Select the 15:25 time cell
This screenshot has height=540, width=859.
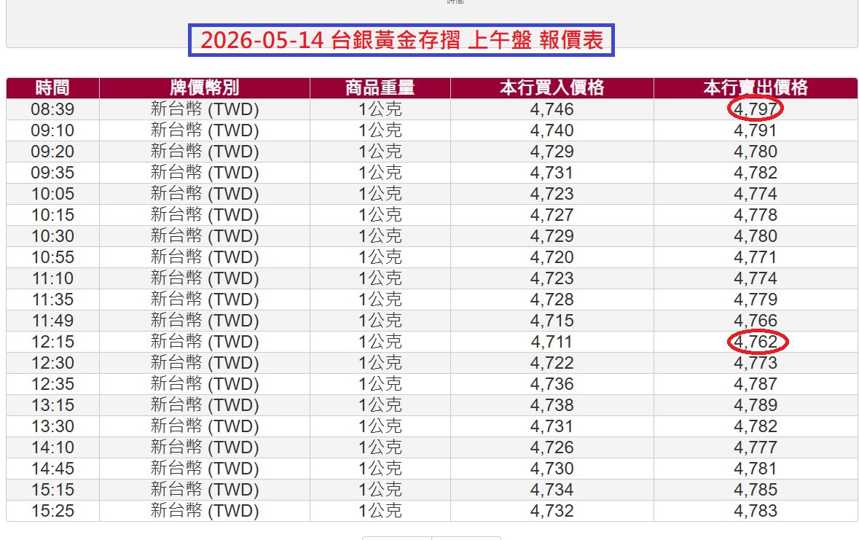click(x=52, y=511)
